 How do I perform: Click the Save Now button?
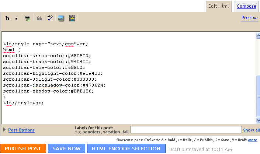66,148
